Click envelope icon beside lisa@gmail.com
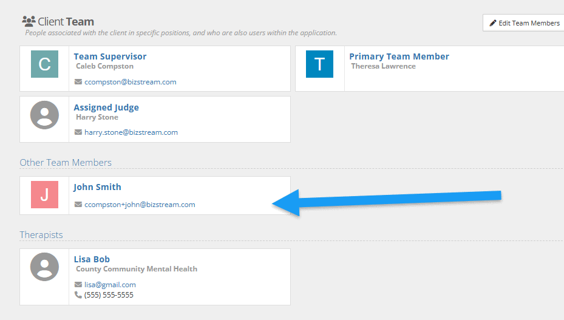564x320 pixels. [x=78, y=285]
